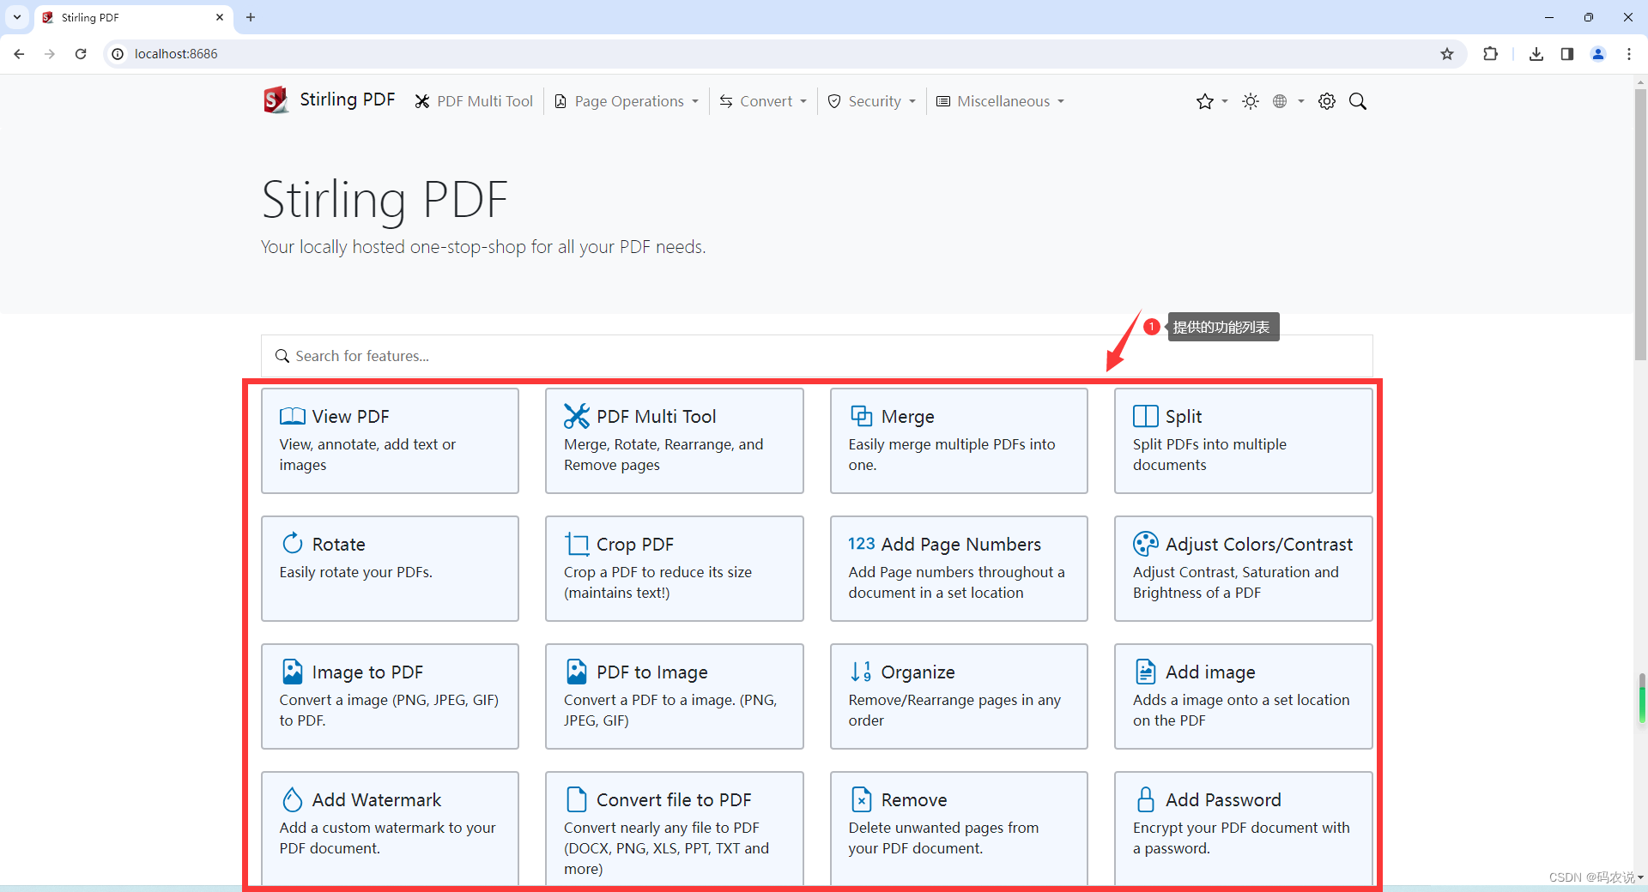This screenshot has width=1648, height=892.
Task: Expand the Convert dropdown menu
Action: [x=763, y=101]
